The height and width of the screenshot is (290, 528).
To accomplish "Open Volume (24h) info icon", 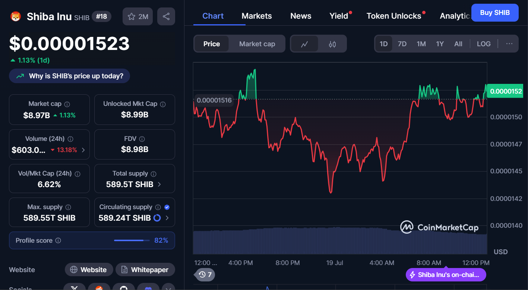I will tap(70, 139).
